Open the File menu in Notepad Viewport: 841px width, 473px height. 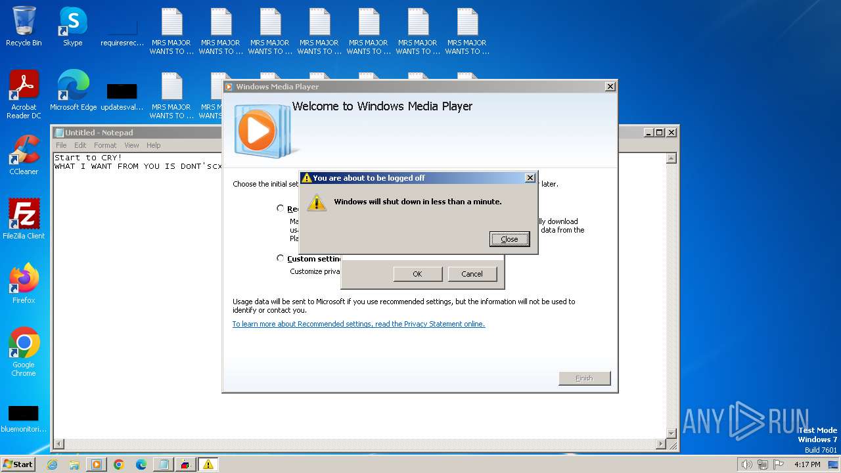coord(61,145)
